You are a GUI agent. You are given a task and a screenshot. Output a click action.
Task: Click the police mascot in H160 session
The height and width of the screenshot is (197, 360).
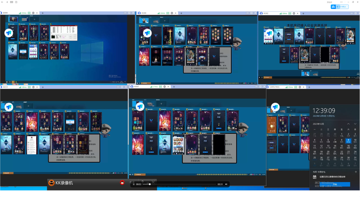click(x=236, y=44)
